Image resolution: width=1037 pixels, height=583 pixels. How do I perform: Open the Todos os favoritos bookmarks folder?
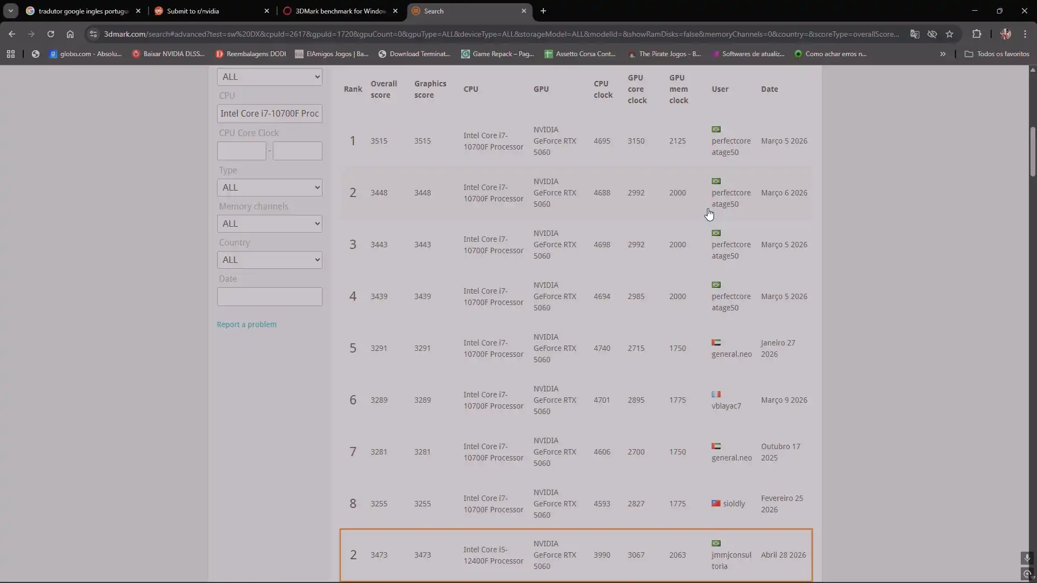pos(997,54)
